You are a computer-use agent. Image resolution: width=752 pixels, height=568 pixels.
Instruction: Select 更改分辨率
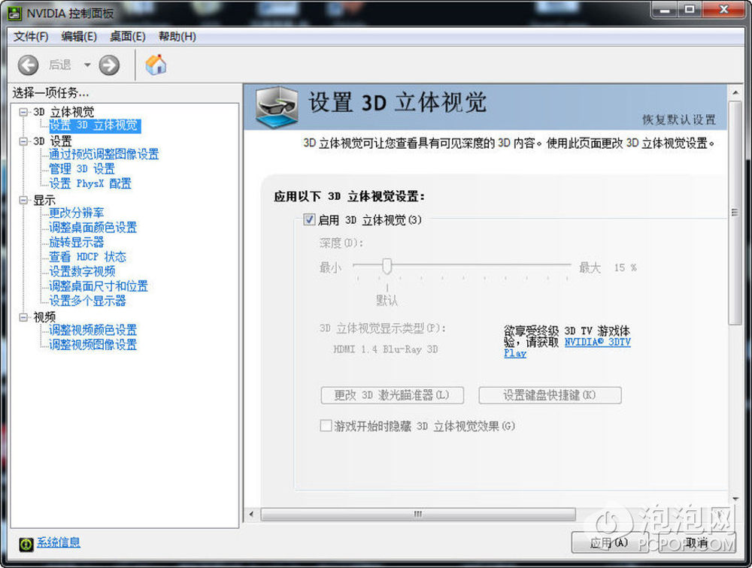tap(76, 213)
